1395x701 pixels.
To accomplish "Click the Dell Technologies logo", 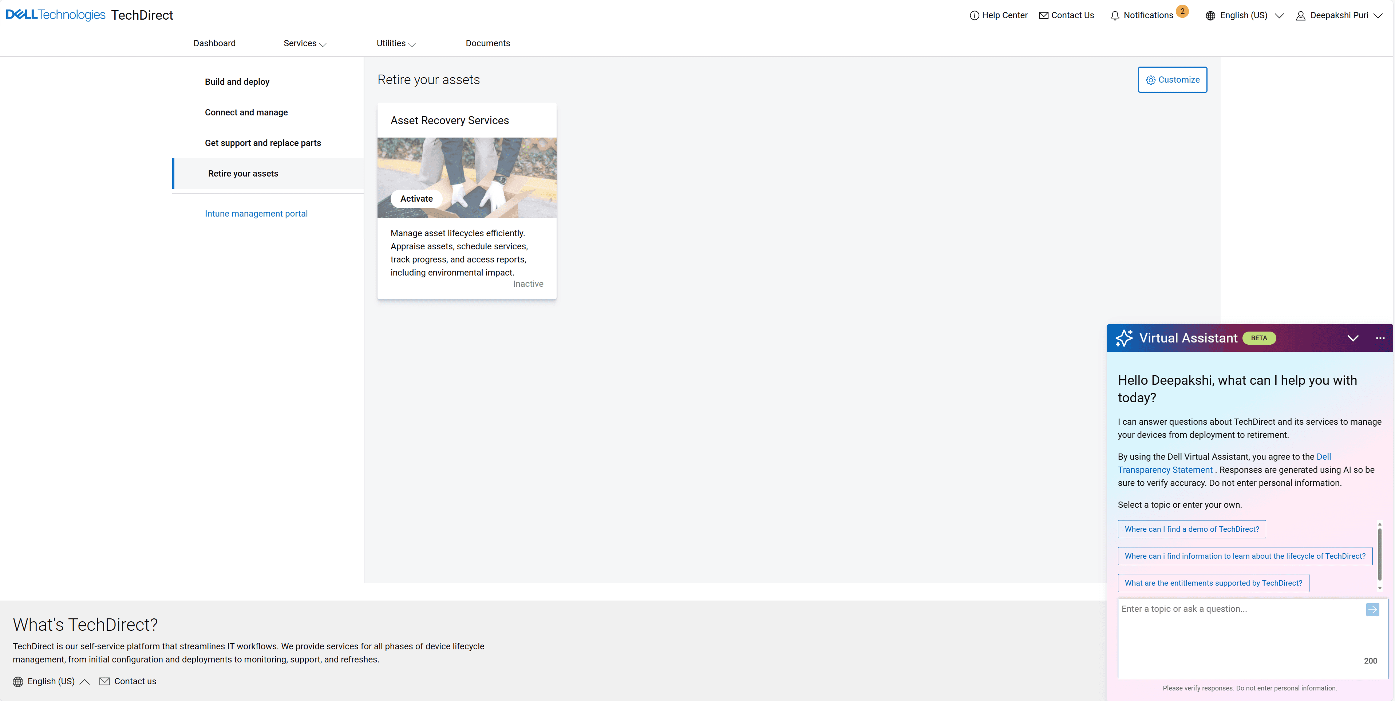I will [54, 15].
